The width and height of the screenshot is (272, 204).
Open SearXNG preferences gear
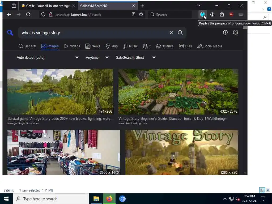click(x=235, y=32)
